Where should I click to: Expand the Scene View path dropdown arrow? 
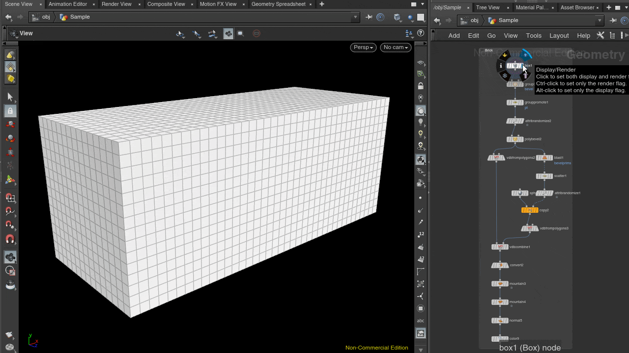point(355,17)
